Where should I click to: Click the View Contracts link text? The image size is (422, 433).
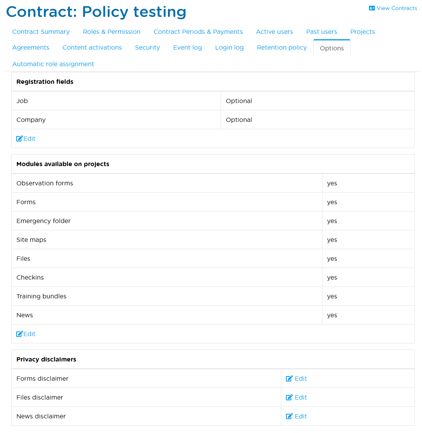point(397,8)
